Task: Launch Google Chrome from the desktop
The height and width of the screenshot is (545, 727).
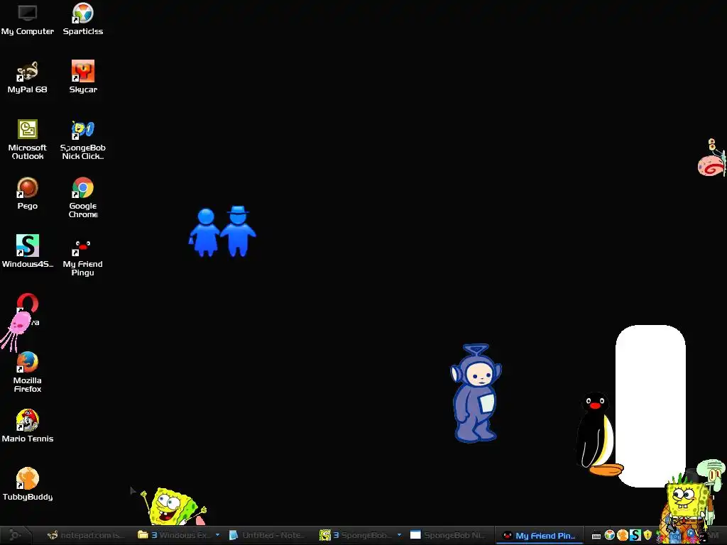Action: 83,198
